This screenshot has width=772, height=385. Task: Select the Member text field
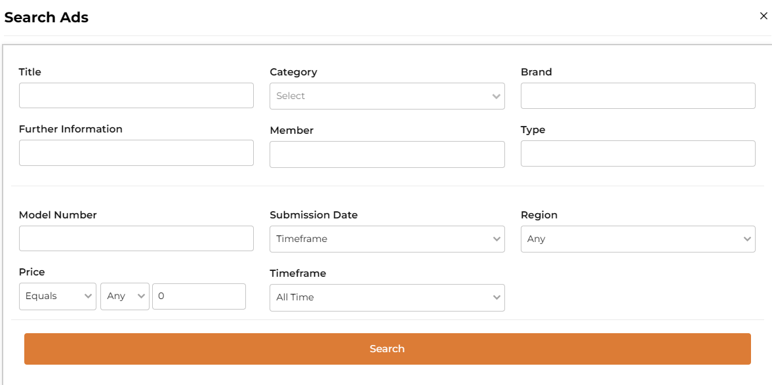coord(387,154)
